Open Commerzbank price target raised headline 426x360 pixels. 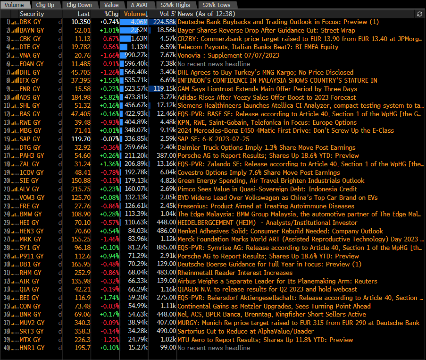point(300,39)
